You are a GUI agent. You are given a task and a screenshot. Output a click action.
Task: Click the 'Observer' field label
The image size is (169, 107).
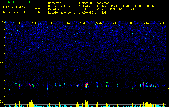pos(55,3)
